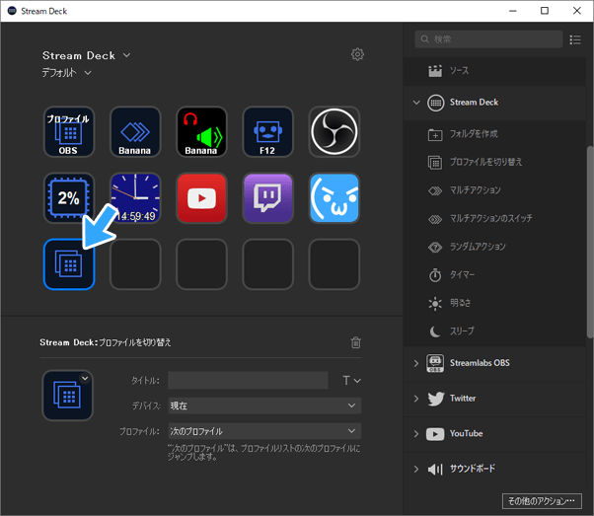Choose ランダムアクション action
The width and height of the screenshot is (594, 516).
point(494,247)
